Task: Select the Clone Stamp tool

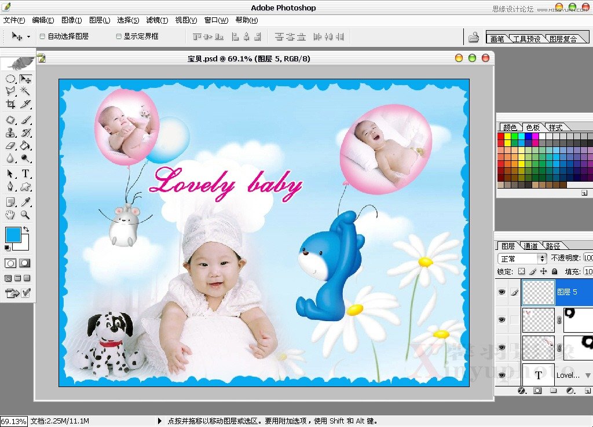Action: pyautogui.click(x=10, y=132)
